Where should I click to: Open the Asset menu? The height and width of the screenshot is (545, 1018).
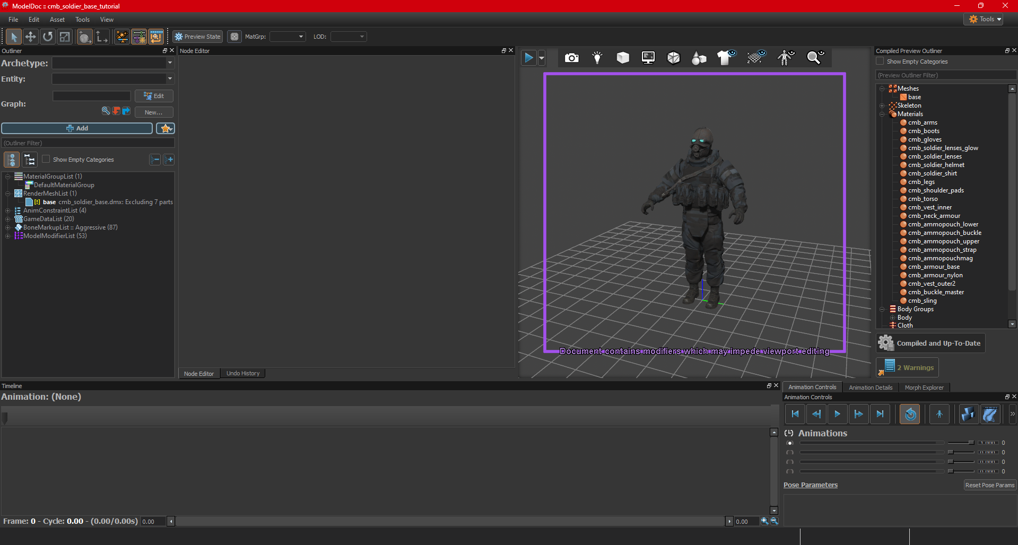pyautogui.click(x=57, y=20)
